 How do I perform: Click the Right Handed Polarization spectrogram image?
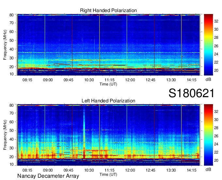coord(108,45)
